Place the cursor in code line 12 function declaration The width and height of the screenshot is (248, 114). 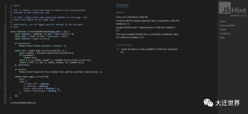point(40,32)
